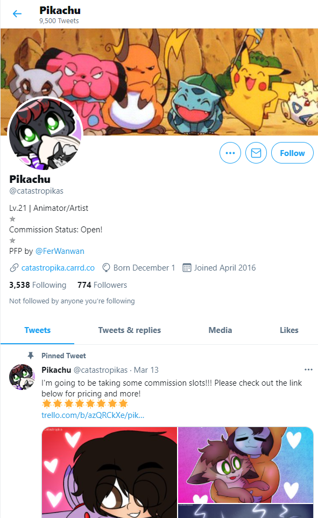Image resolution: width=318 pixels, height=518 pixels.
Task: Visit the catastropika.carrd.co website link
Action: pyautogui.click(x=58, y=267)
